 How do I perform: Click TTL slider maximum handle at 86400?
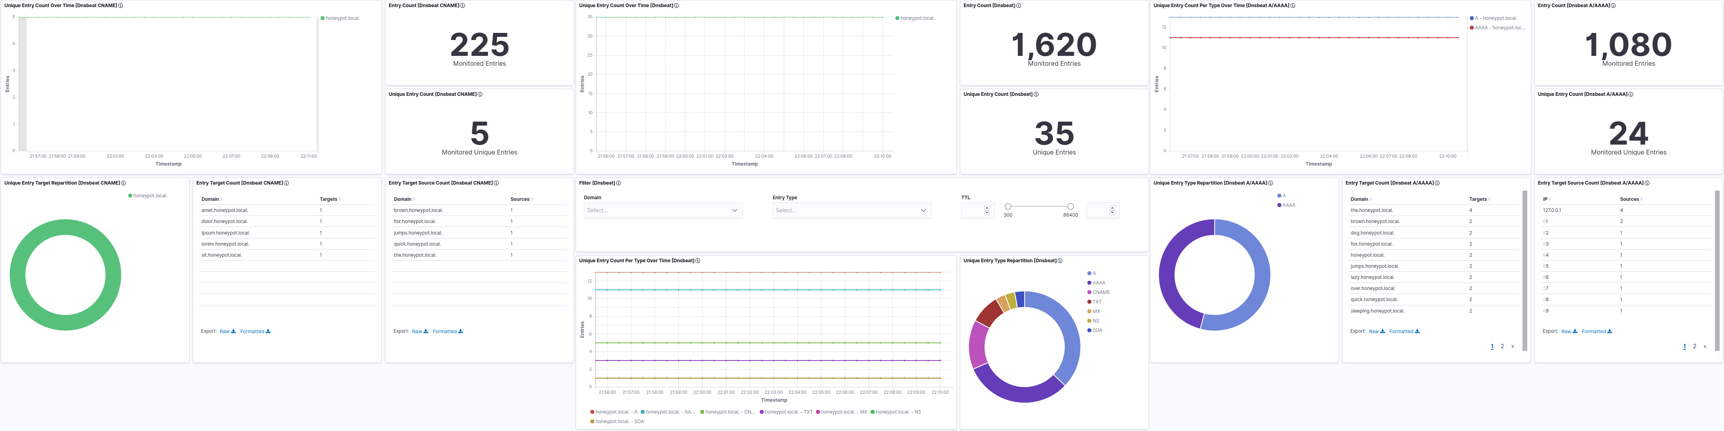(1070, 206)
